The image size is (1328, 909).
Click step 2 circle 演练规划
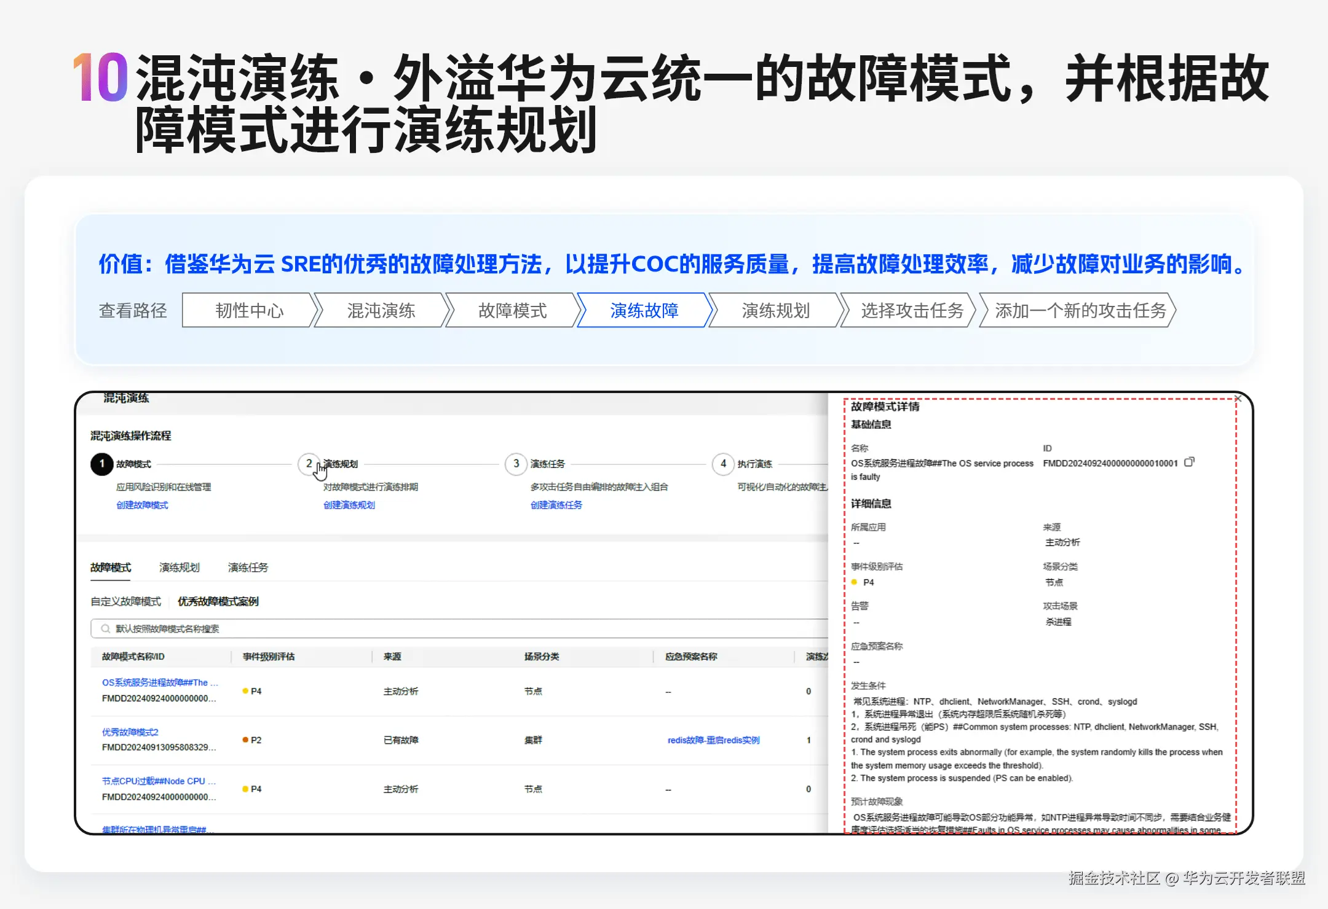point(309,464)
